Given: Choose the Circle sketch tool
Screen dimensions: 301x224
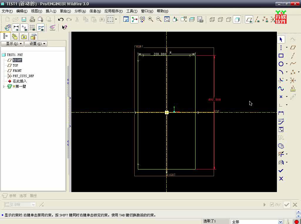Looking at the screenshot, I should pos(281,64).
